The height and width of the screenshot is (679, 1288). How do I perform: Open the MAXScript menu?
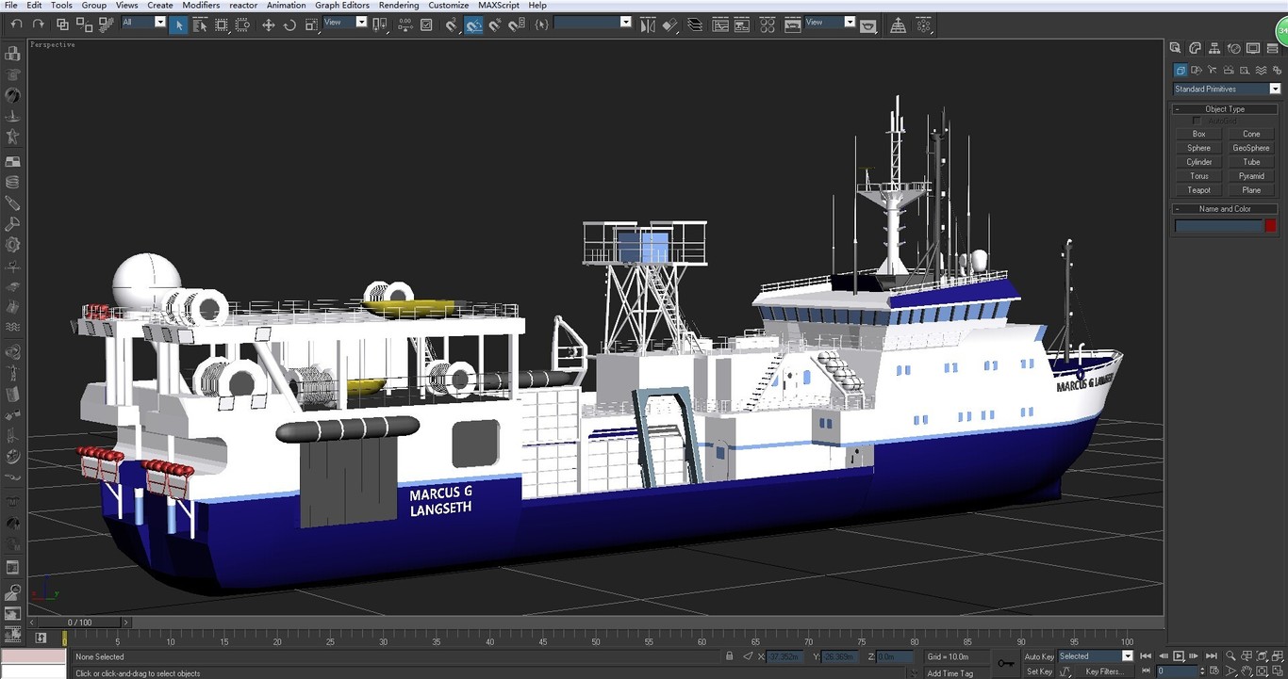499,6
